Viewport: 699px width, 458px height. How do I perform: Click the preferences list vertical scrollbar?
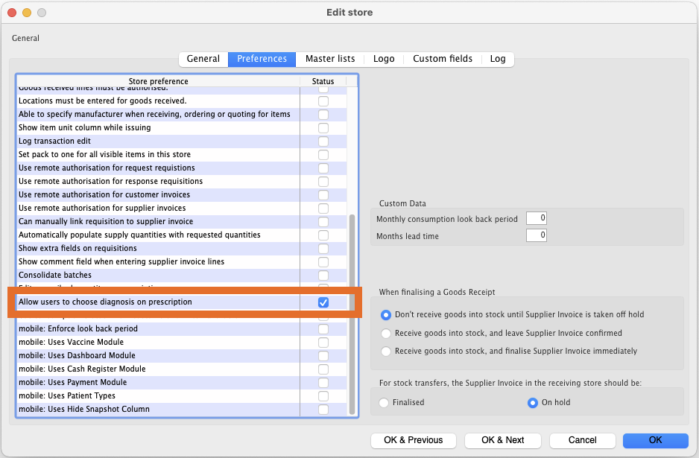(352, 313)
